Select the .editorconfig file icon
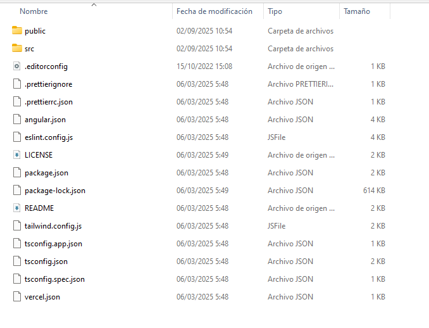The width and height of the screenshot is (429, 328). 17,66
